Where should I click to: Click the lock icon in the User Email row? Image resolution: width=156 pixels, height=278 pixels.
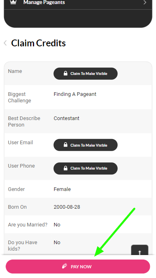coord(65,145)
